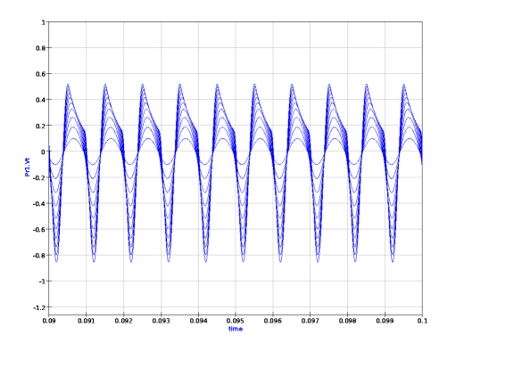
Task: Click the y-axis tick label 1
Action: click(x=44, y=22)
